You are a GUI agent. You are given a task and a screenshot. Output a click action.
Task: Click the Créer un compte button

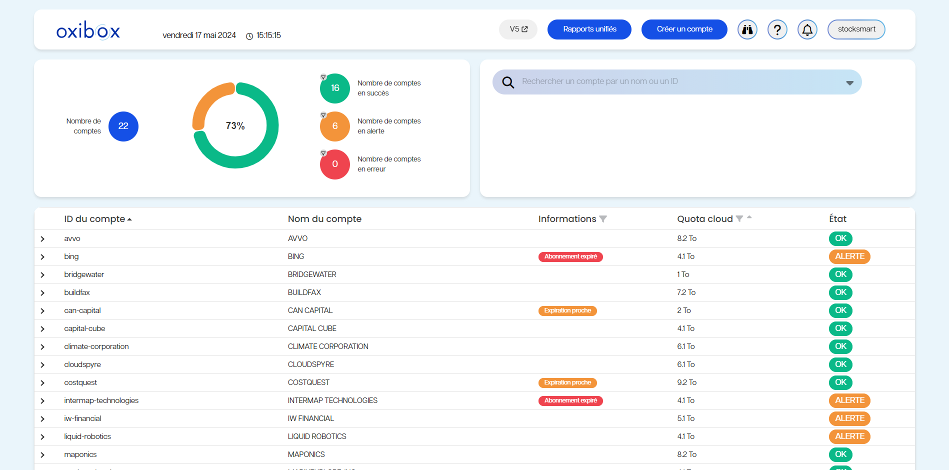(x=684, y=29)
